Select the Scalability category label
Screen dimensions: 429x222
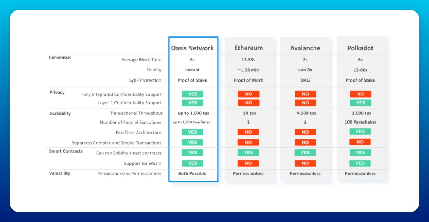(60, 113)
